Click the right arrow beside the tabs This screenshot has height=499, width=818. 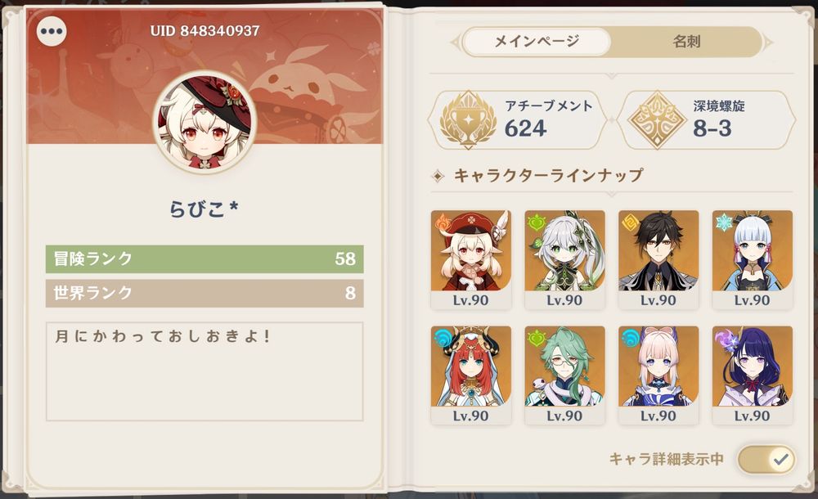tap(768, 43)
